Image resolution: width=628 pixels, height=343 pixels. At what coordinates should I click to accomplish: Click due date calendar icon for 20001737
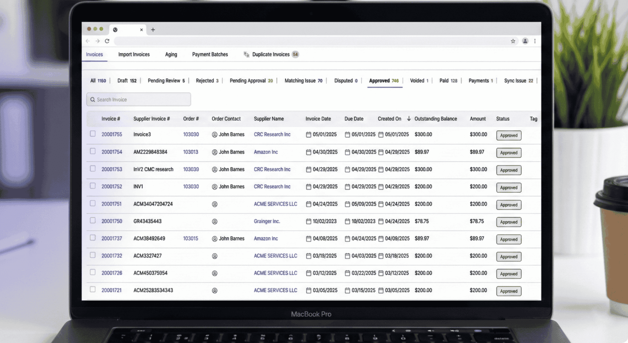(348, 239)
